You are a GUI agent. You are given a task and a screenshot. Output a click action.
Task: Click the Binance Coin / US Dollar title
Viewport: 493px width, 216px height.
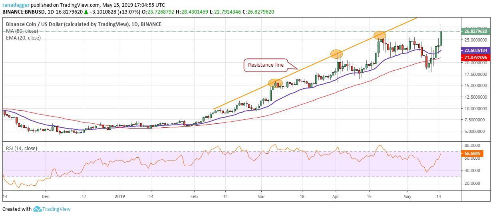point(83,24)
